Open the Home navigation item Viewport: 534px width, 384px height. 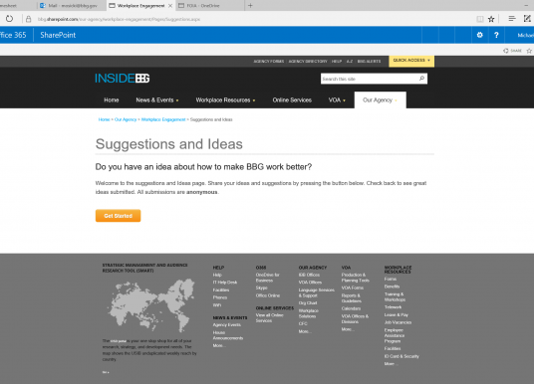[x=111, y=100]
